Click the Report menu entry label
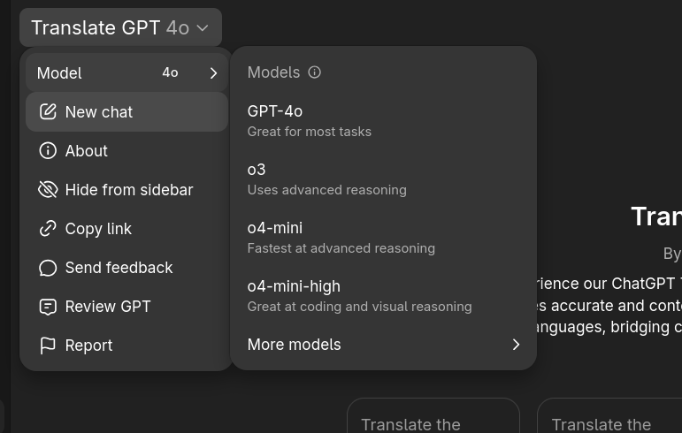This screenshot has width=682, height=433. tap(88, 346)
